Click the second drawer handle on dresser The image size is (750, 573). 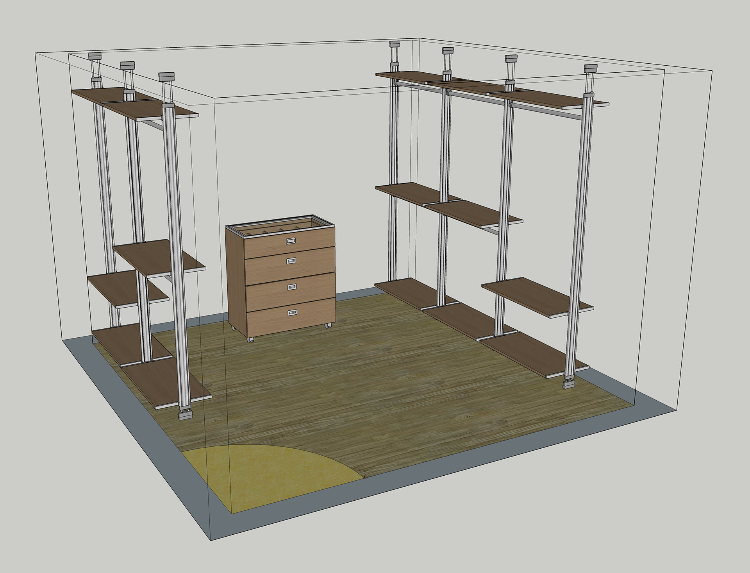(x=291, y=261)
